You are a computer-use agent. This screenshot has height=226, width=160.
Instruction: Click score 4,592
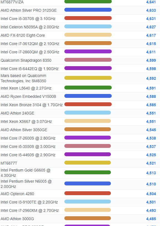pos(151,79)
